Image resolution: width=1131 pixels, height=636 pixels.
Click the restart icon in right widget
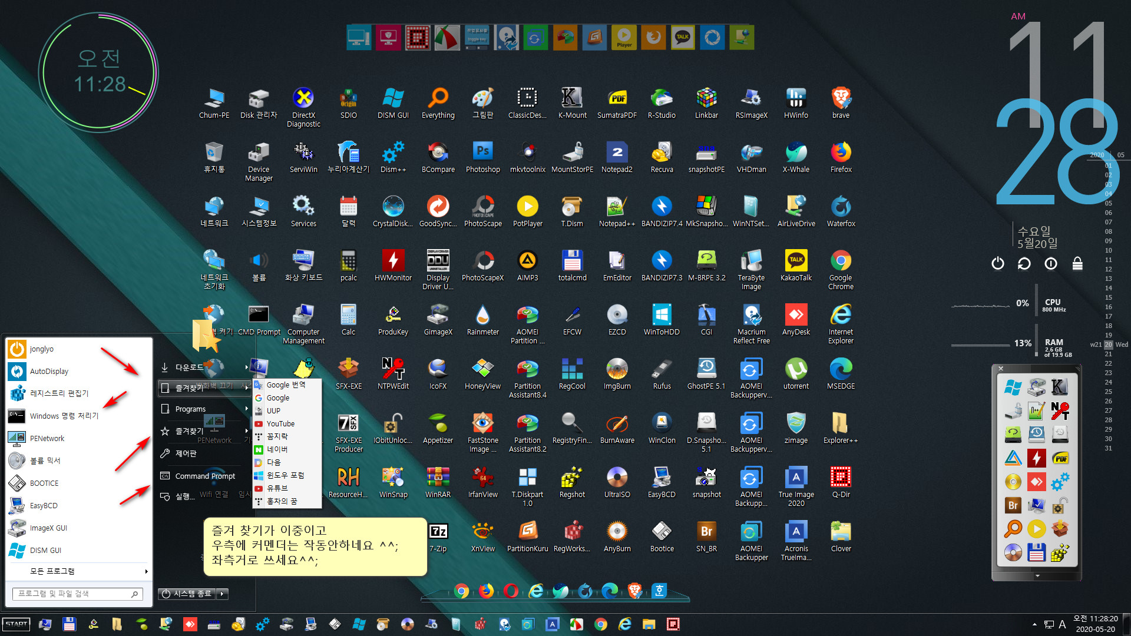(x=1024, y=263)
